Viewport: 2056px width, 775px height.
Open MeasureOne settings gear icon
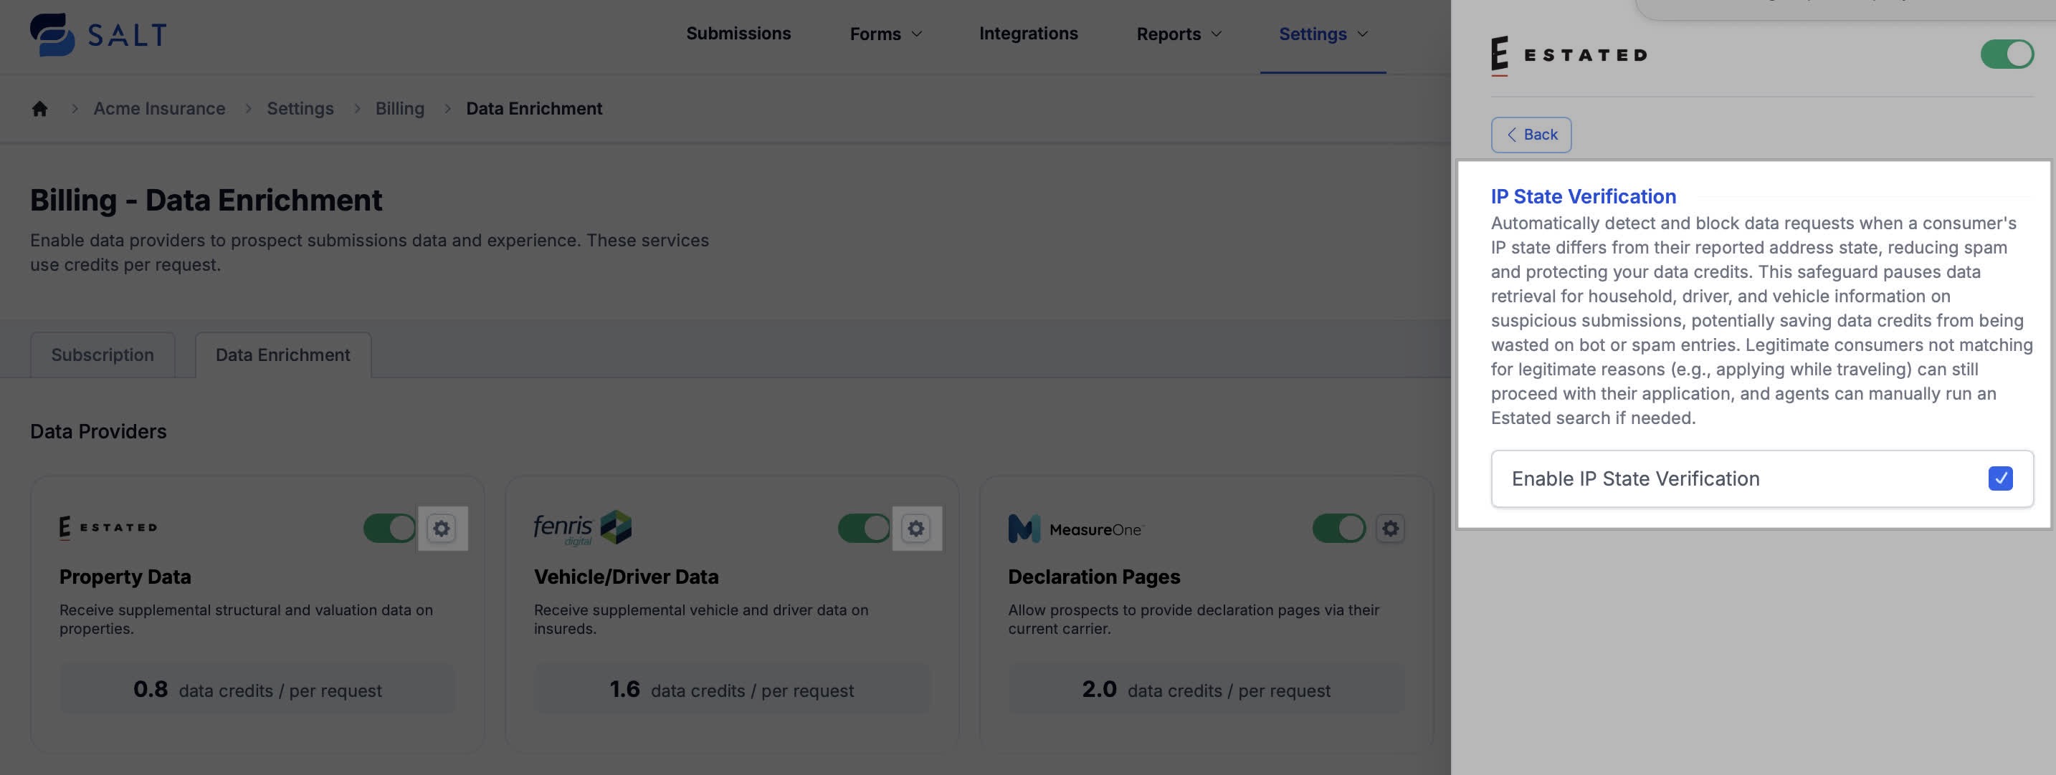(x=1389, y=528)
